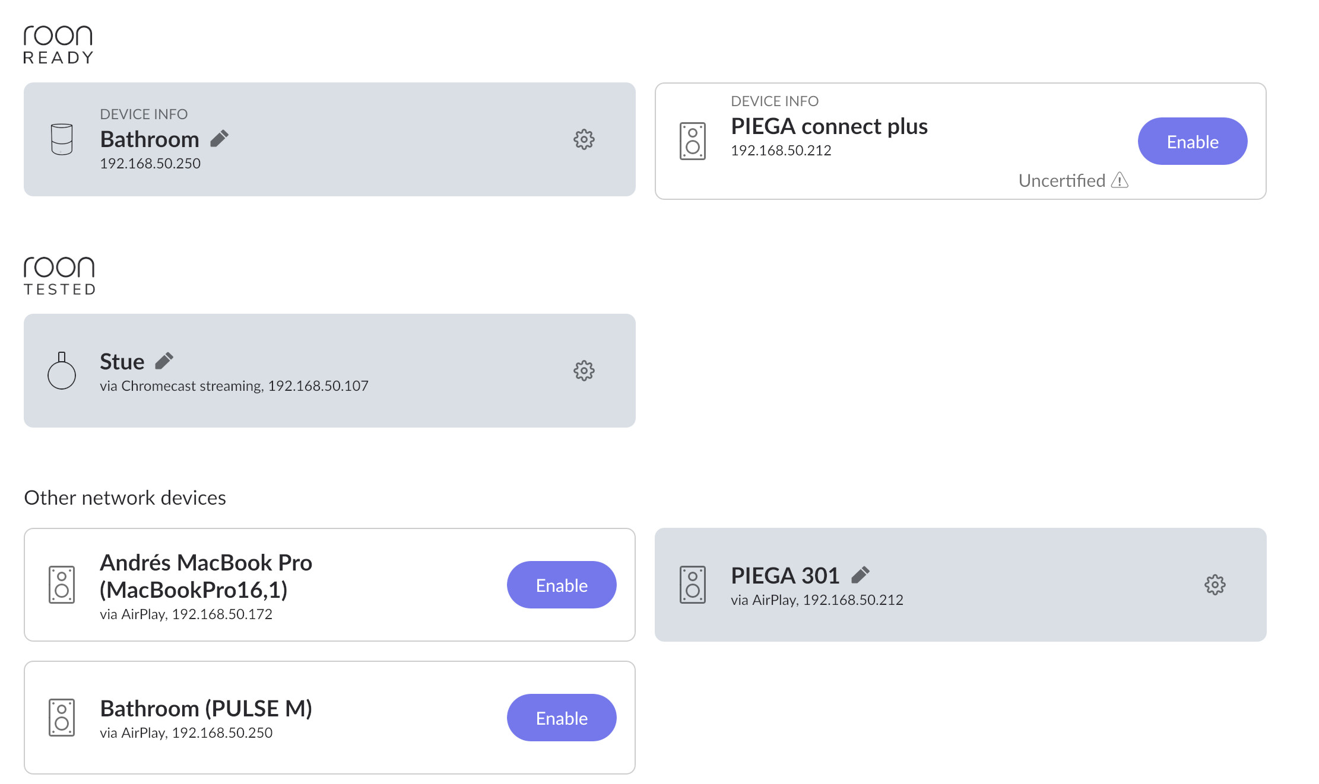The width and height of the screenshot is (1319, 784).
Task: Open settings gear for Stue Chromecast
Action: click(x=584, y=371)
